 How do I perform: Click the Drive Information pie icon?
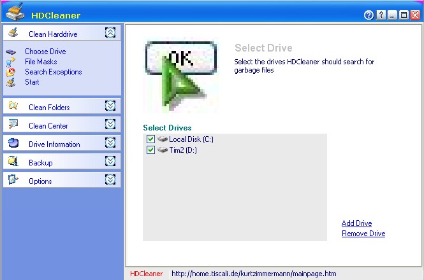13,143
